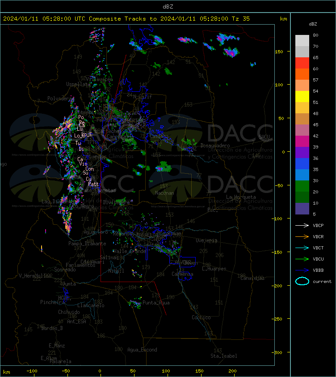Click the Sosneado map label
Image resolution: width=336 pixels, height=377 pixels.
click(65, 270)
